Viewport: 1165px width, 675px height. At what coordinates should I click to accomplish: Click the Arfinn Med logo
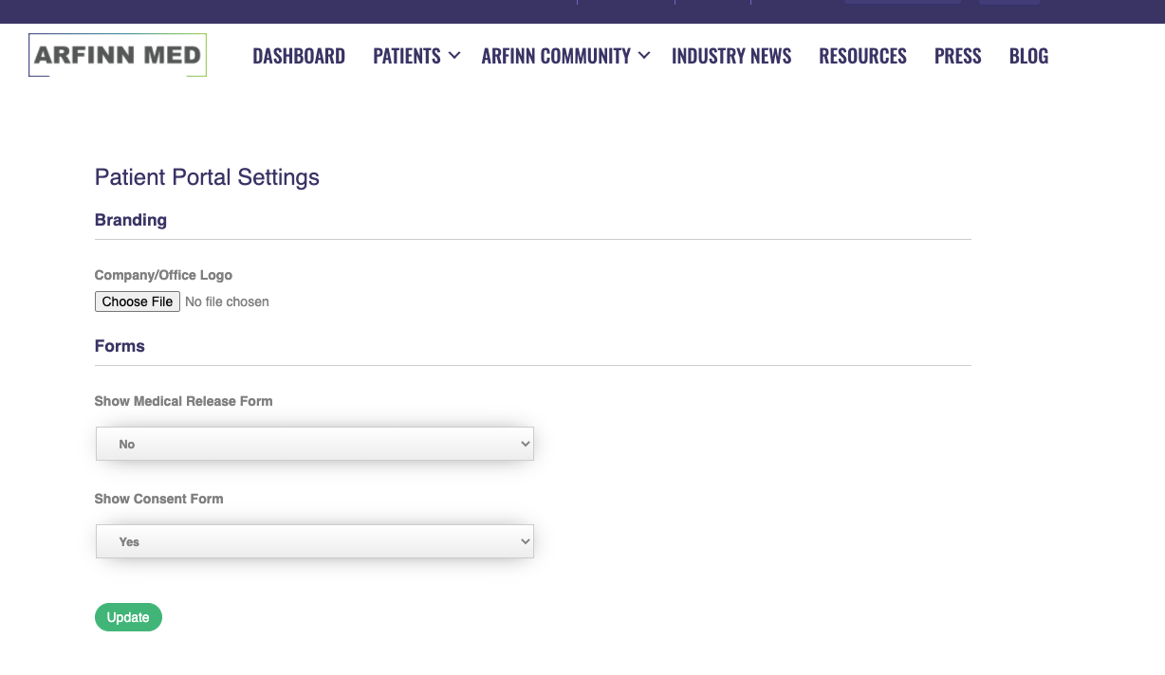[118, 55]
